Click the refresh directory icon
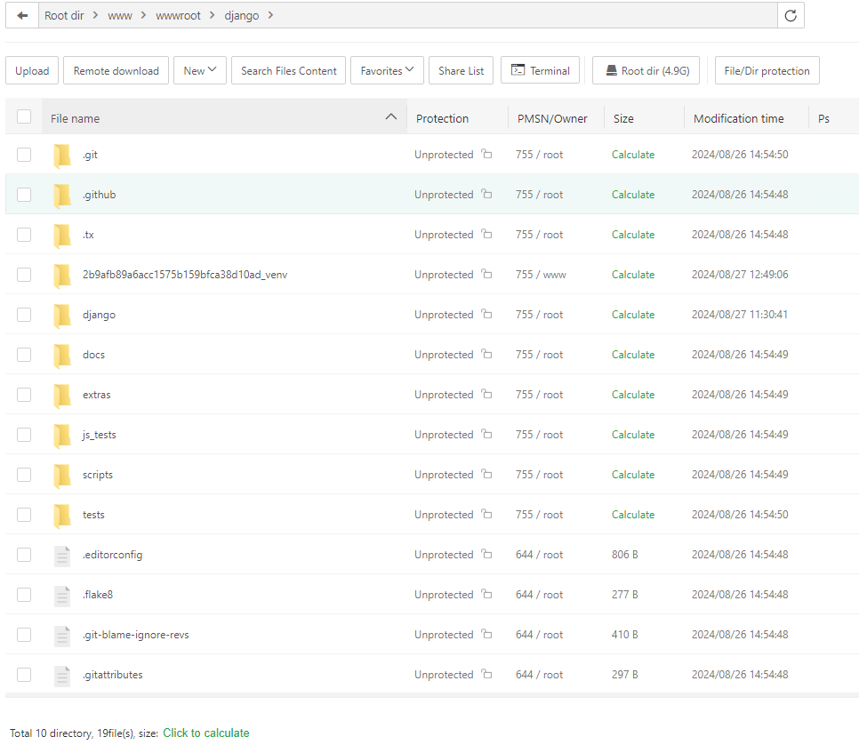Screen dimensions: 859x745 tap(791, 16)
